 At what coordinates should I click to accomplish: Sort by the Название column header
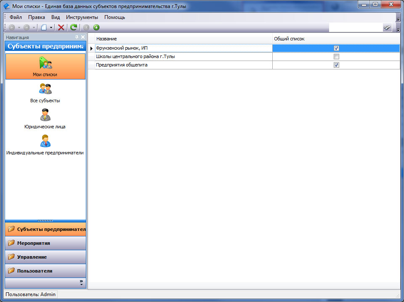click(184, 39)
